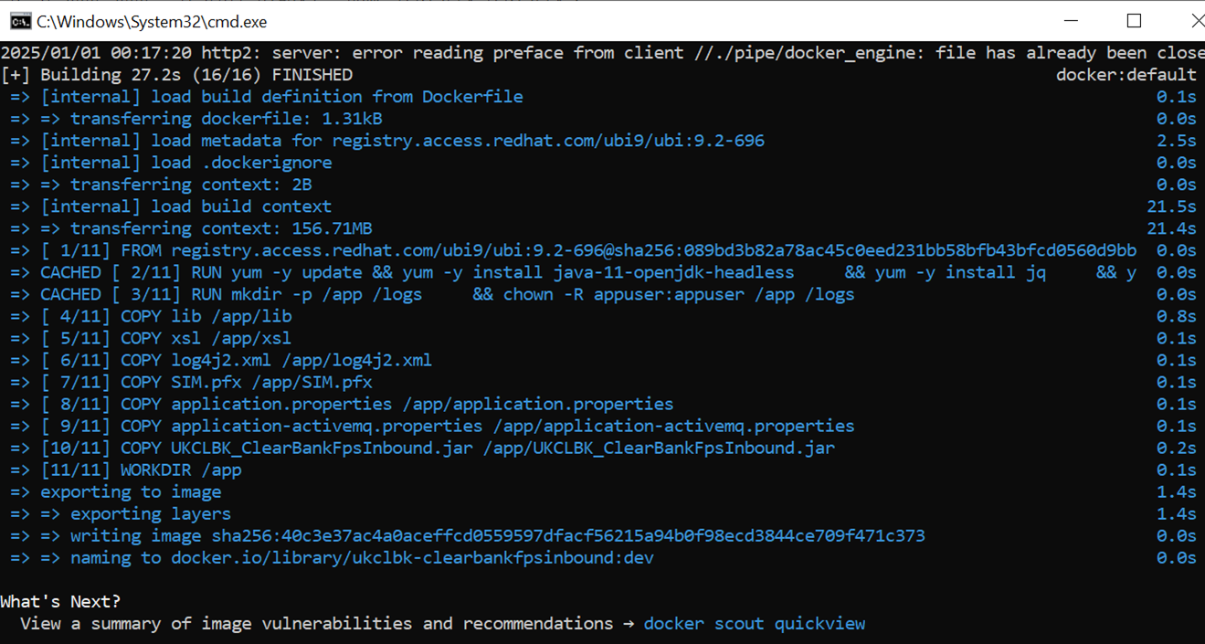Select the http2 server error message line

(x=594, y=52)
